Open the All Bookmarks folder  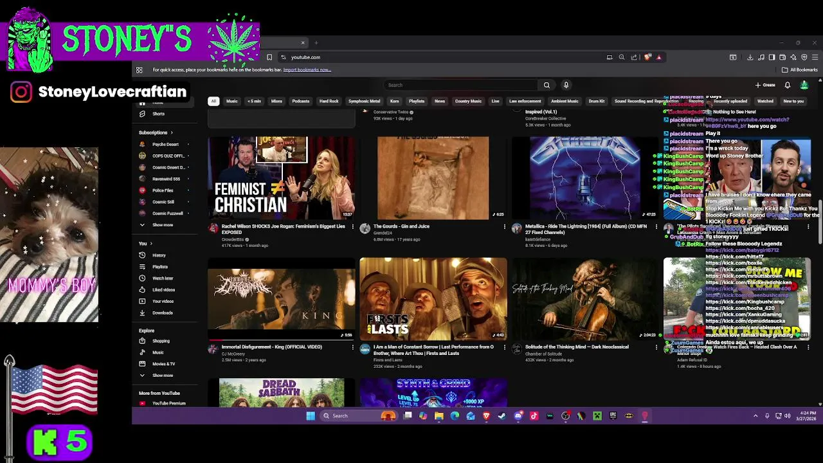(800, 69)
